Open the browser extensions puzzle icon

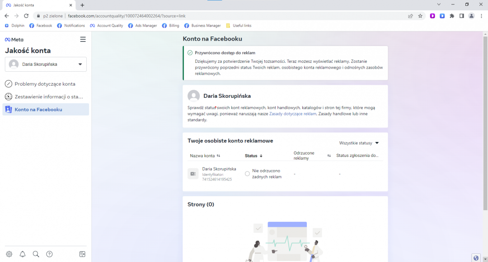pos(452,16)
